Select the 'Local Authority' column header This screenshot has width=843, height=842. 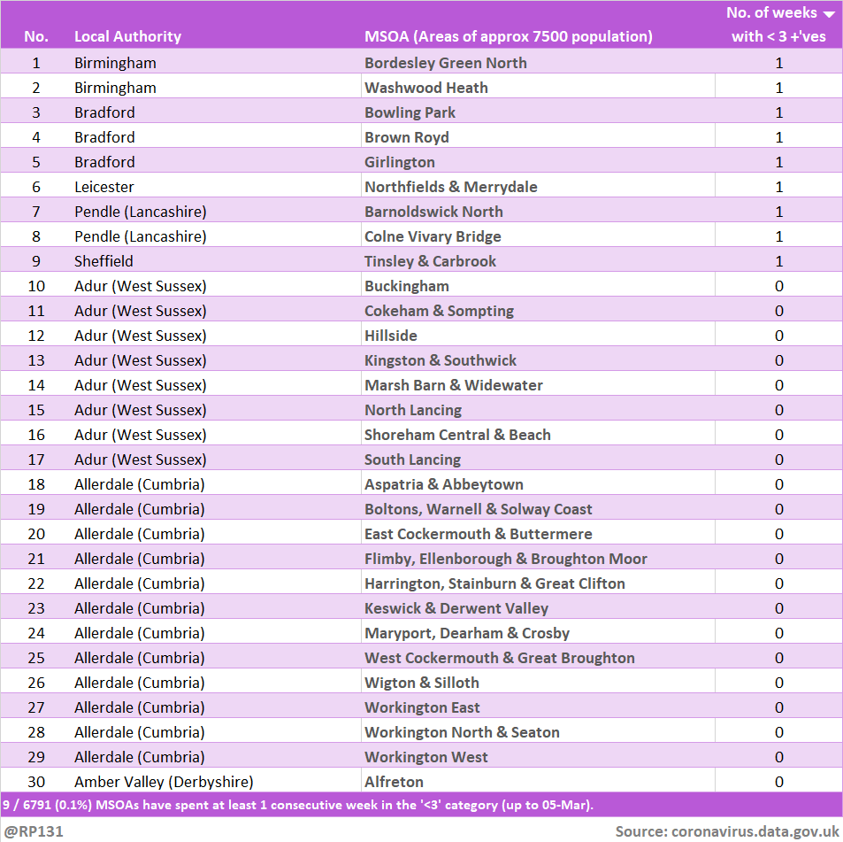point(126,37)
